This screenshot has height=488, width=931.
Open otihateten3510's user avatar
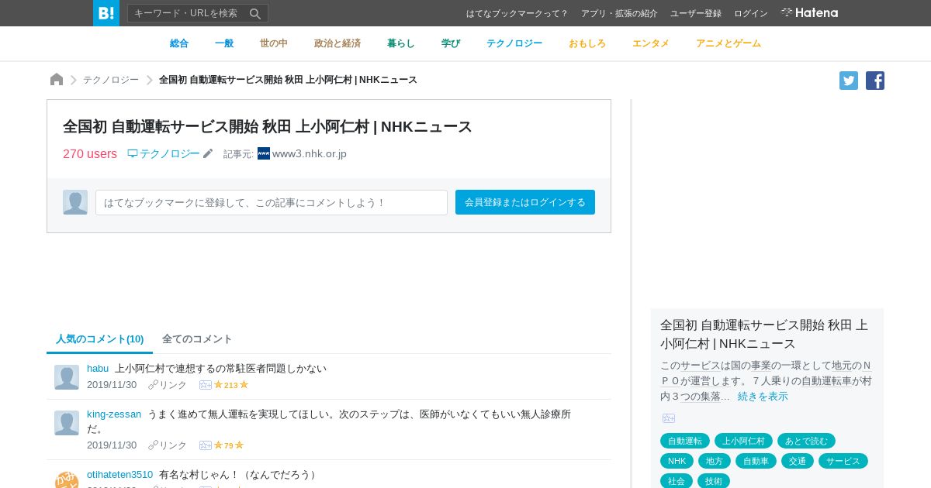tap(67, 479)
